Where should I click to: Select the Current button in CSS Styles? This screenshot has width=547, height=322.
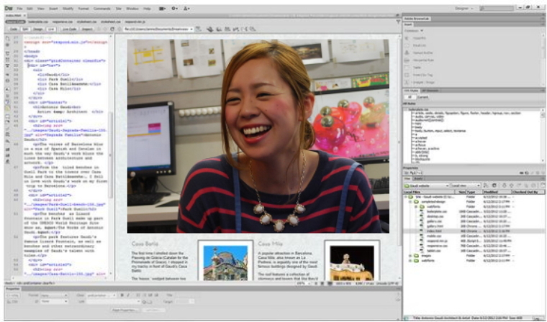click(x=422, y=97)
